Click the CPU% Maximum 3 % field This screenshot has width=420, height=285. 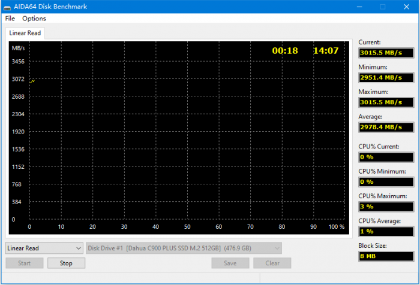tap(386, 207)
